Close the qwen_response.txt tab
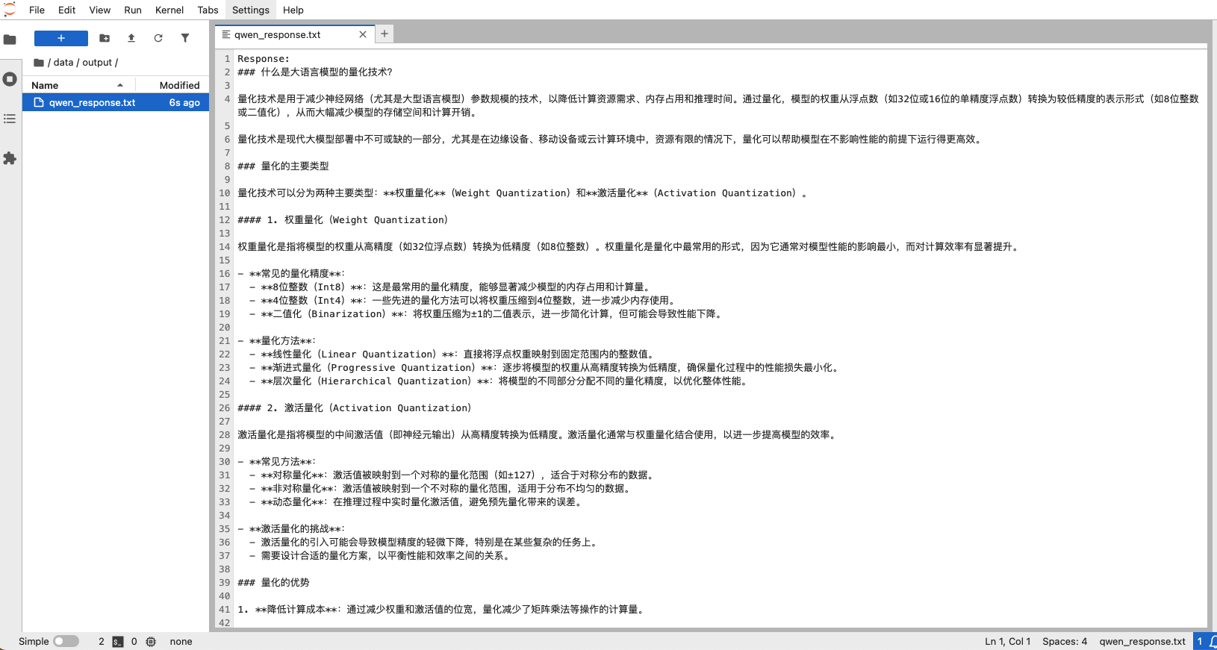This screenshot has width=1217, height=650. click(x=363, y=34)
